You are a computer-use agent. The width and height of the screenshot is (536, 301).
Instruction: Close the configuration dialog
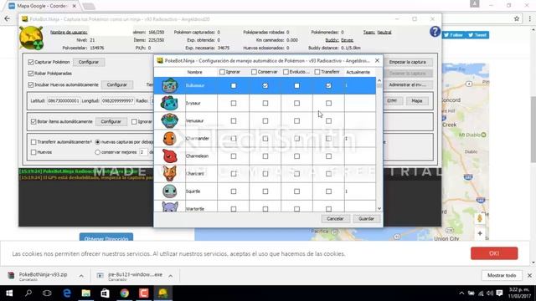pyautogui.click(x=377, y=60)
